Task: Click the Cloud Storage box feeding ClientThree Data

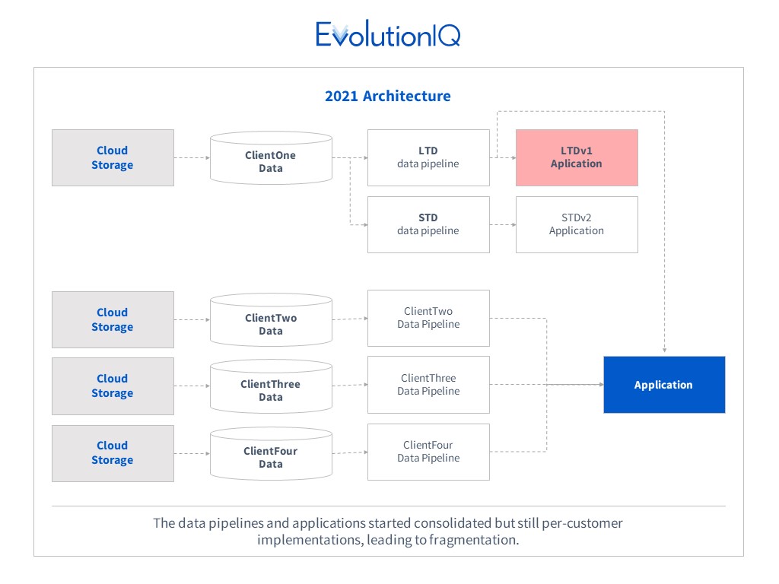Action: point(113,386)
